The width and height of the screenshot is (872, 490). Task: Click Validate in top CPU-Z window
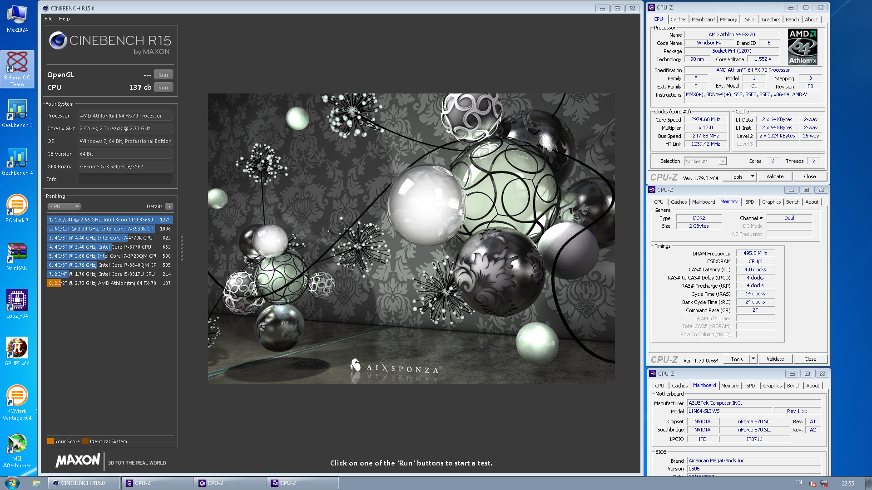tap(775, 176)
